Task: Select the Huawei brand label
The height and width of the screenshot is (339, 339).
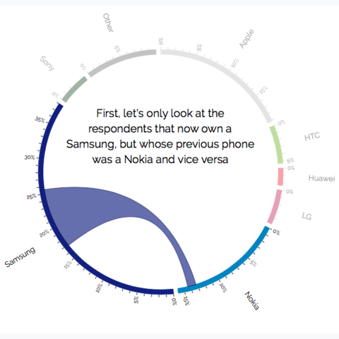Action: [321, 178]
